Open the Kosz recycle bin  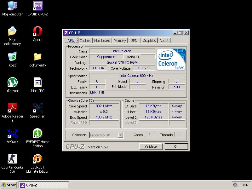12,57
